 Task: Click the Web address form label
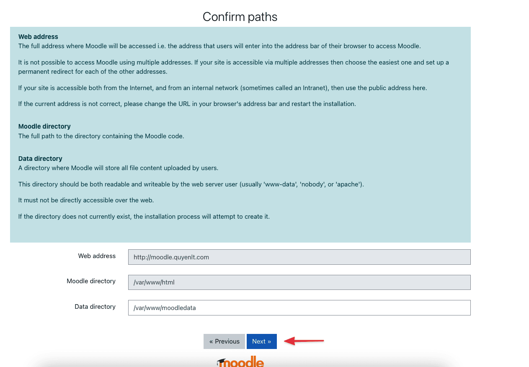(x=97, y=256)
